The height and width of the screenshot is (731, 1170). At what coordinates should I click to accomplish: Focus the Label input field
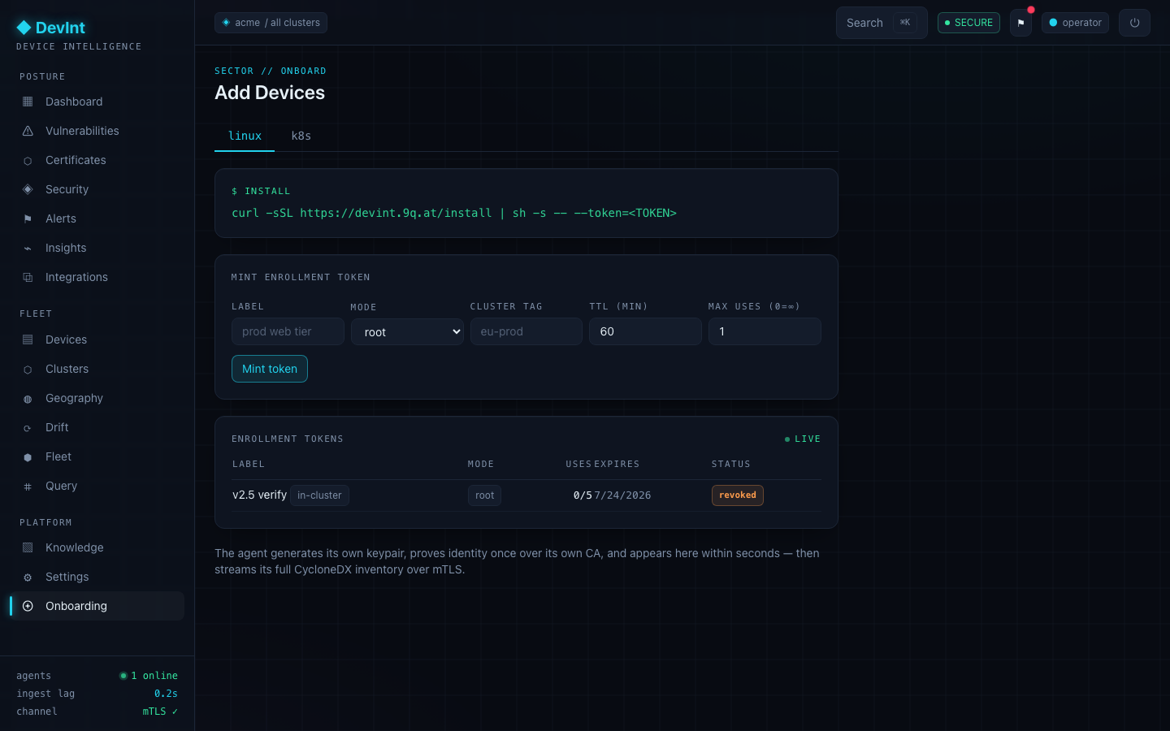288,331
